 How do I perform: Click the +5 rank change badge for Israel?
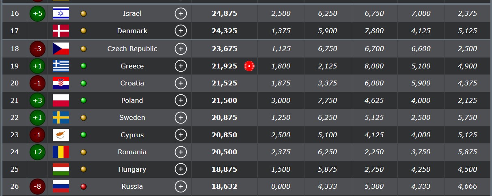[37, 13]
